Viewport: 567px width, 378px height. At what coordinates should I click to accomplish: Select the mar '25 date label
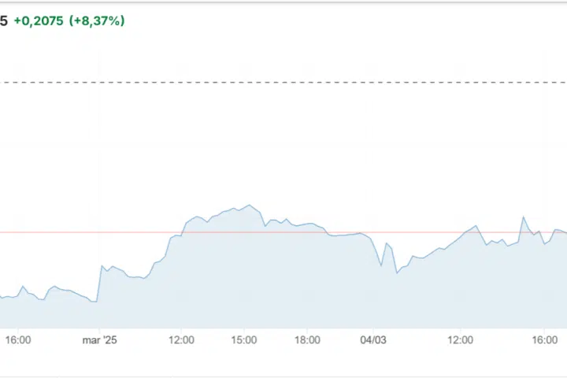point(99,340)
